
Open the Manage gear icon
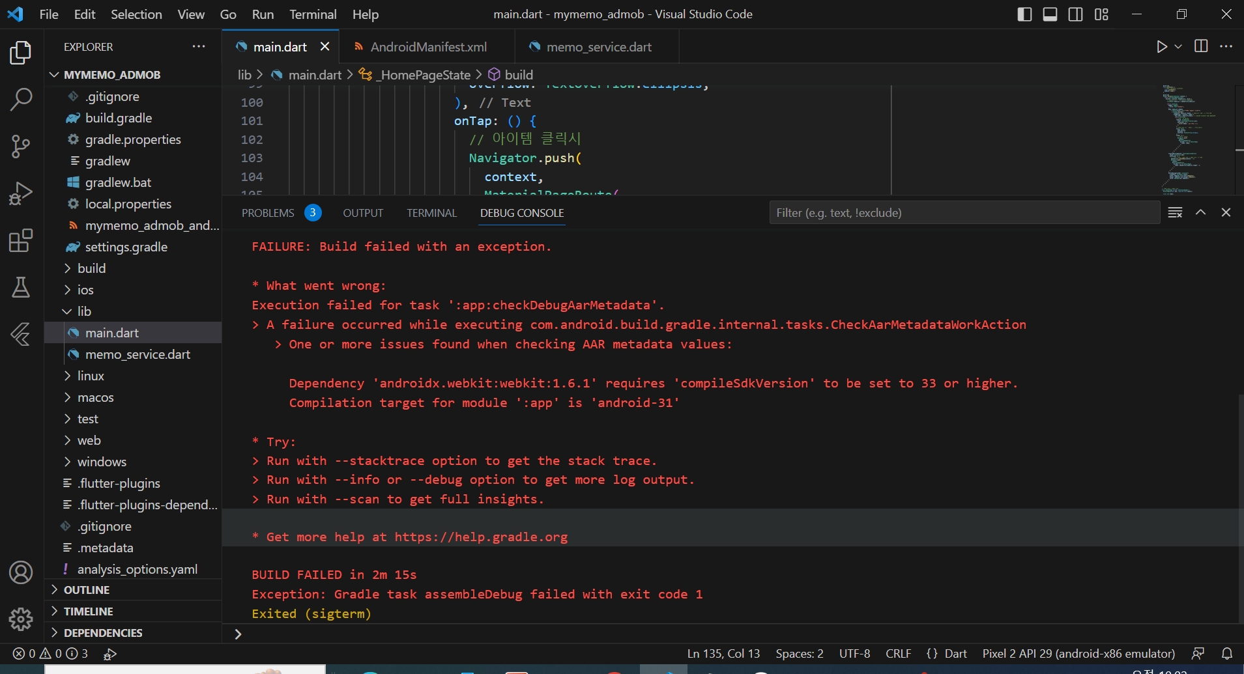click(x=21, y=619)
